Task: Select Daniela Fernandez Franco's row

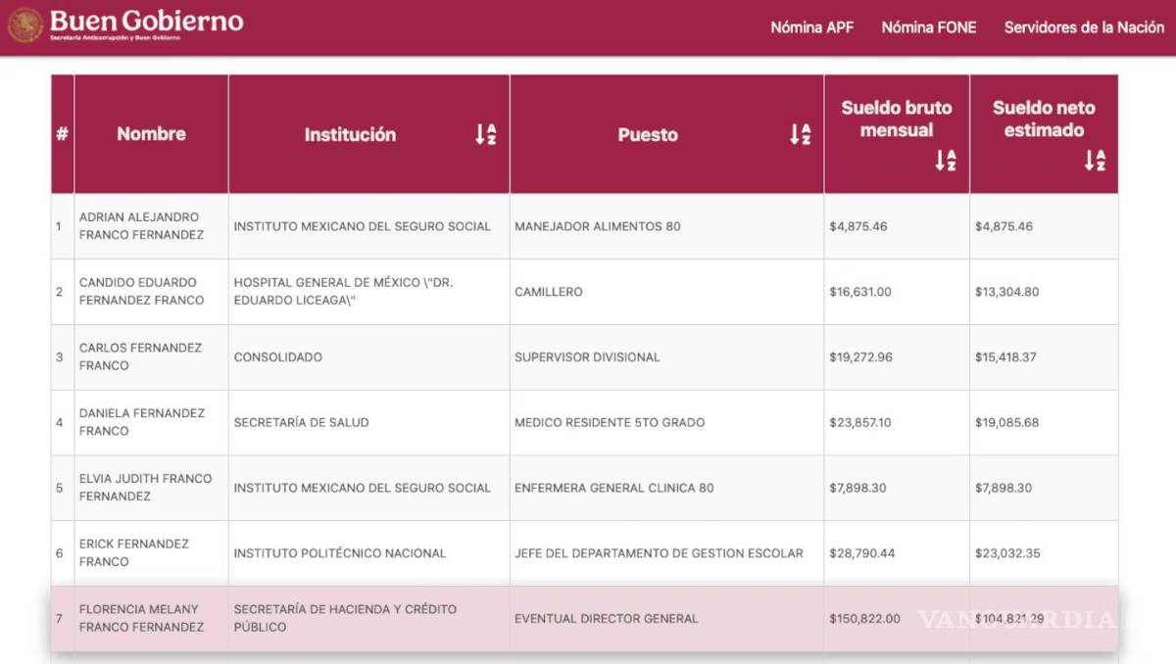Action: point(141,422)
